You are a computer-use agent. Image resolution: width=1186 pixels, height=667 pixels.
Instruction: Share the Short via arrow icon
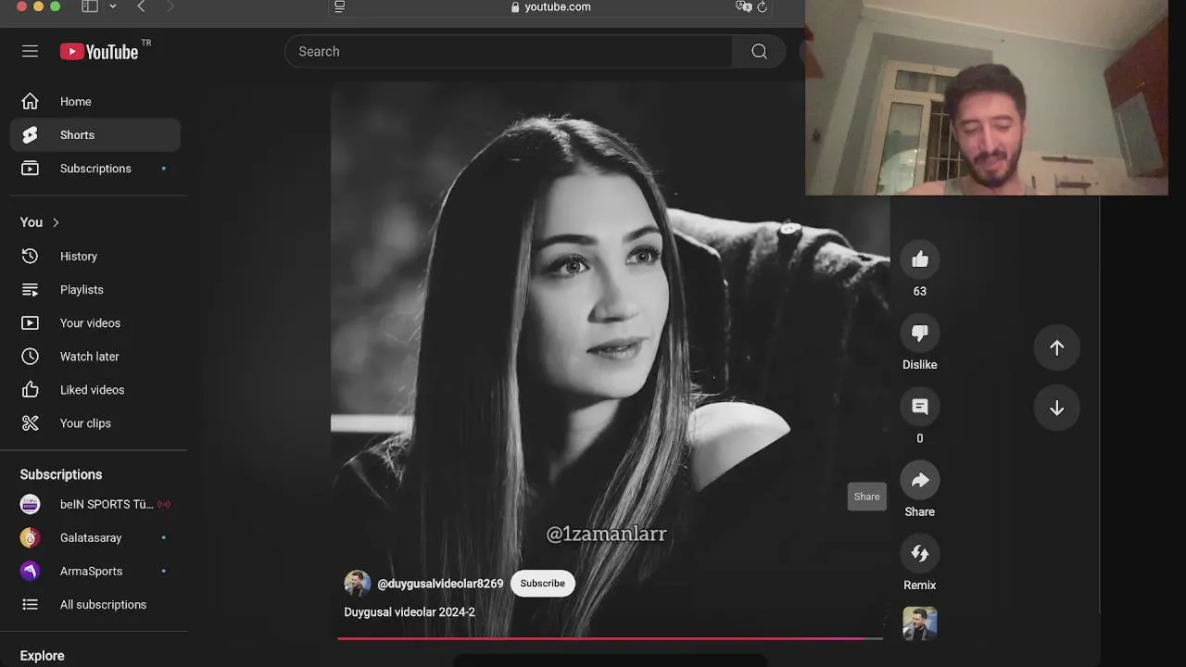tap(920, 480)
